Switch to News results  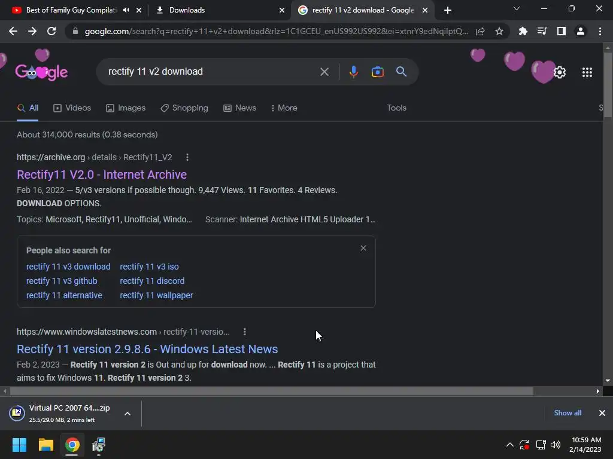point(239,108)
